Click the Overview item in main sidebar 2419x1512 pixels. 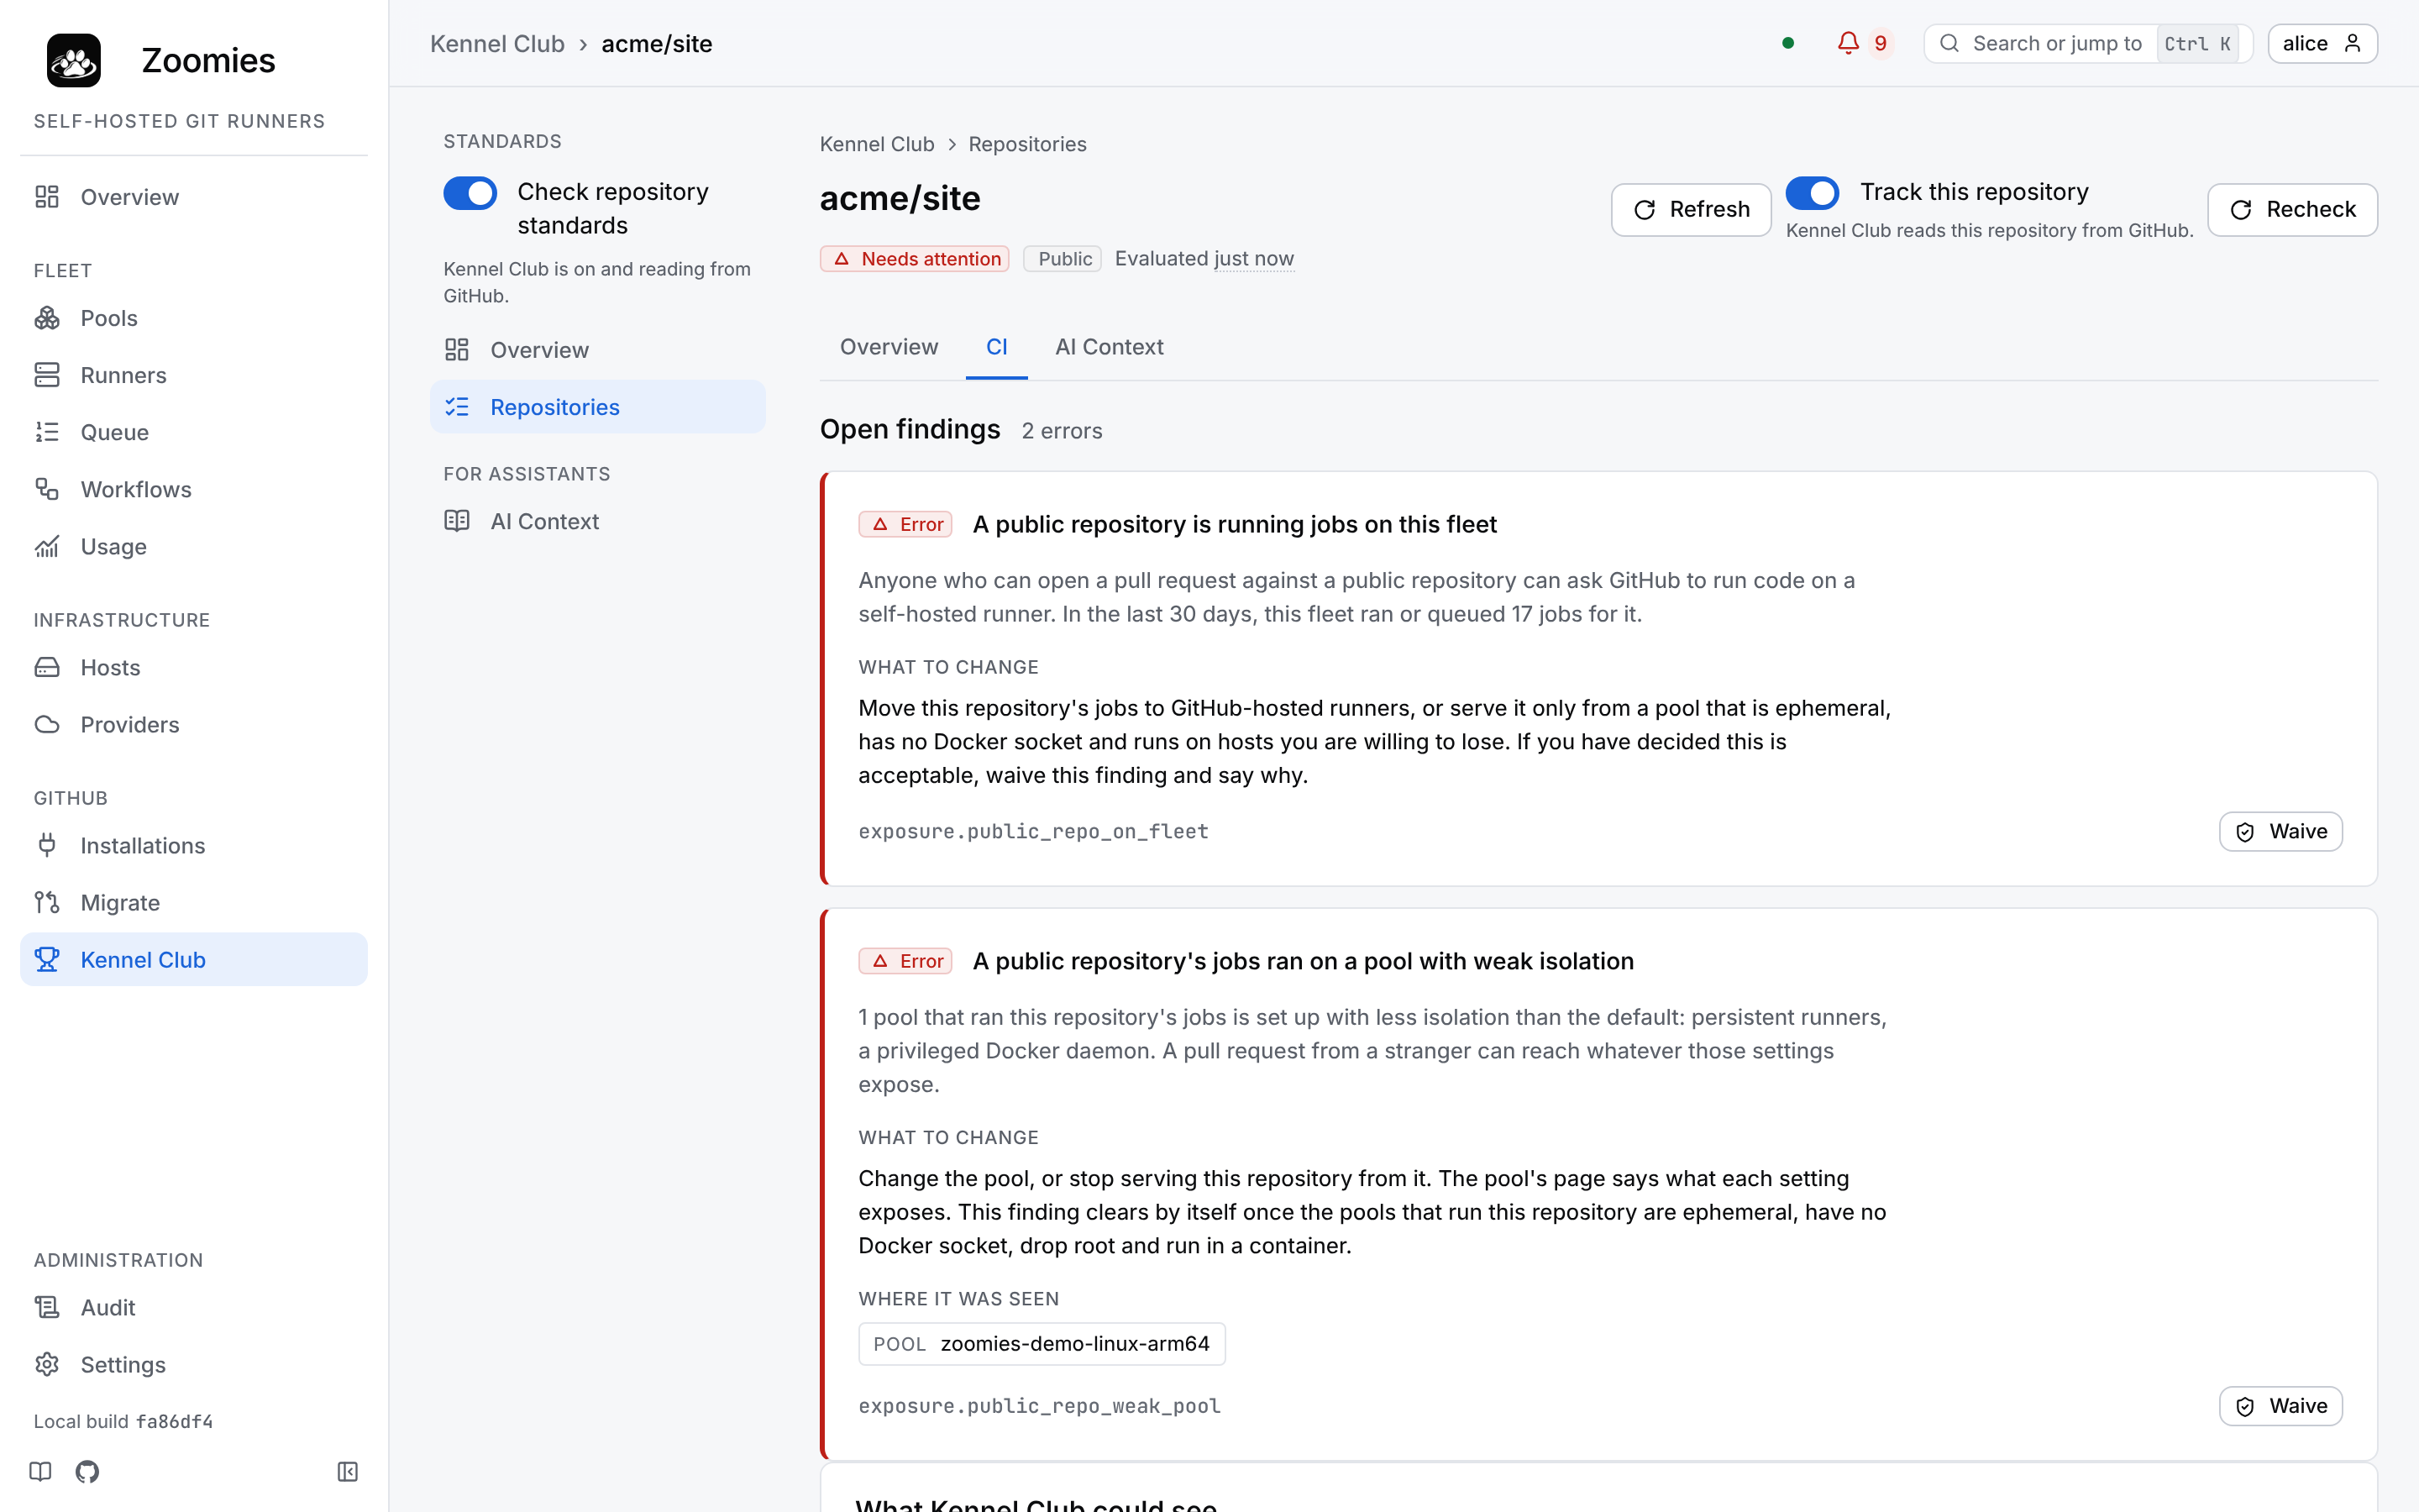tap(194, 197)
